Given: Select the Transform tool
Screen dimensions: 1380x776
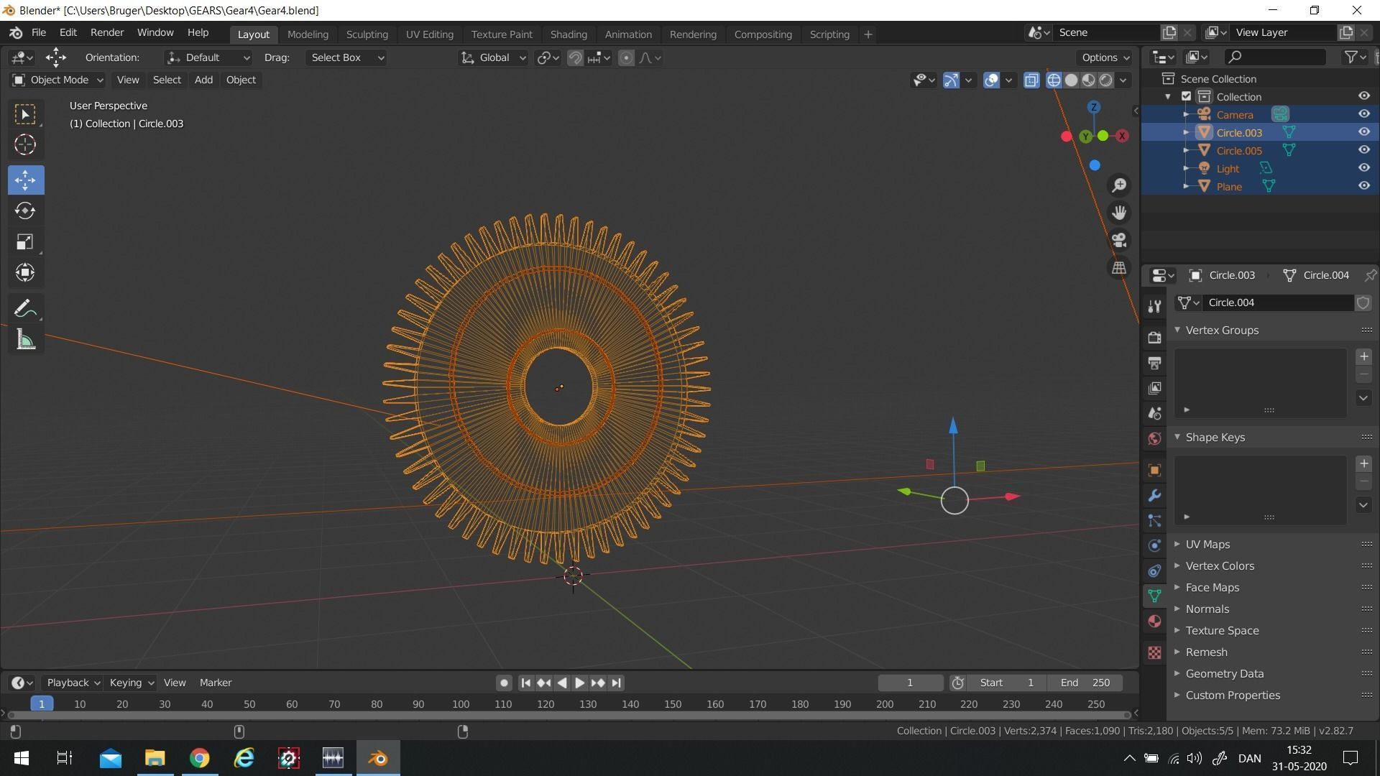Looking at the screenshot, I should [x=25, y=272].
